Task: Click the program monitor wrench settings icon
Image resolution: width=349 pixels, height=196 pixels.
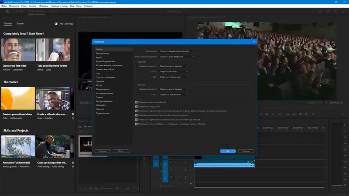Action: tap(326, 102)
